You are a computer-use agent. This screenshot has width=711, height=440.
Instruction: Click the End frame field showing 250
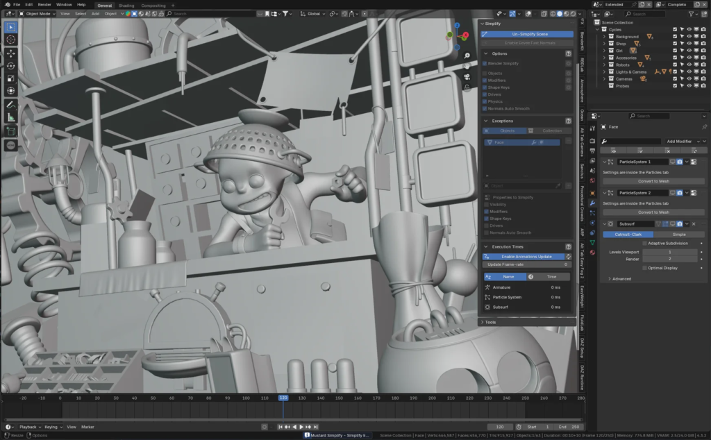[x=569, y=427]
